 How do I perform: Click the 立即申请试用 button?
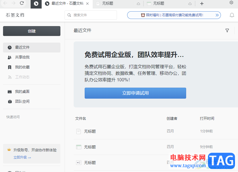(x=135, y=93)
